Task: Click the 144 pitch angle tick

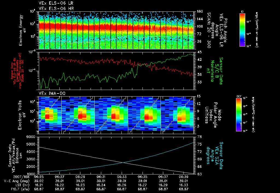Action: tap(200, 19)
